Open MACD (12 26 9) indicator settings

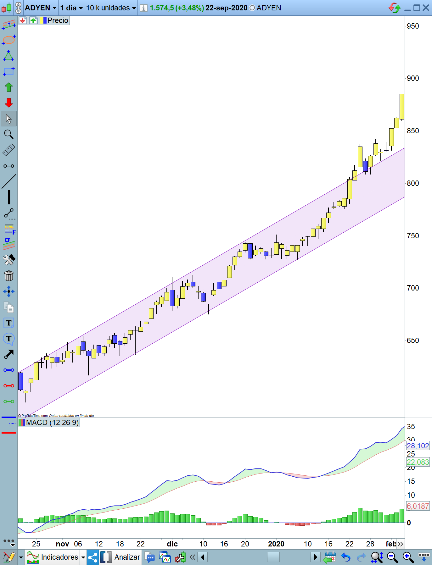(x=49, y=423)
